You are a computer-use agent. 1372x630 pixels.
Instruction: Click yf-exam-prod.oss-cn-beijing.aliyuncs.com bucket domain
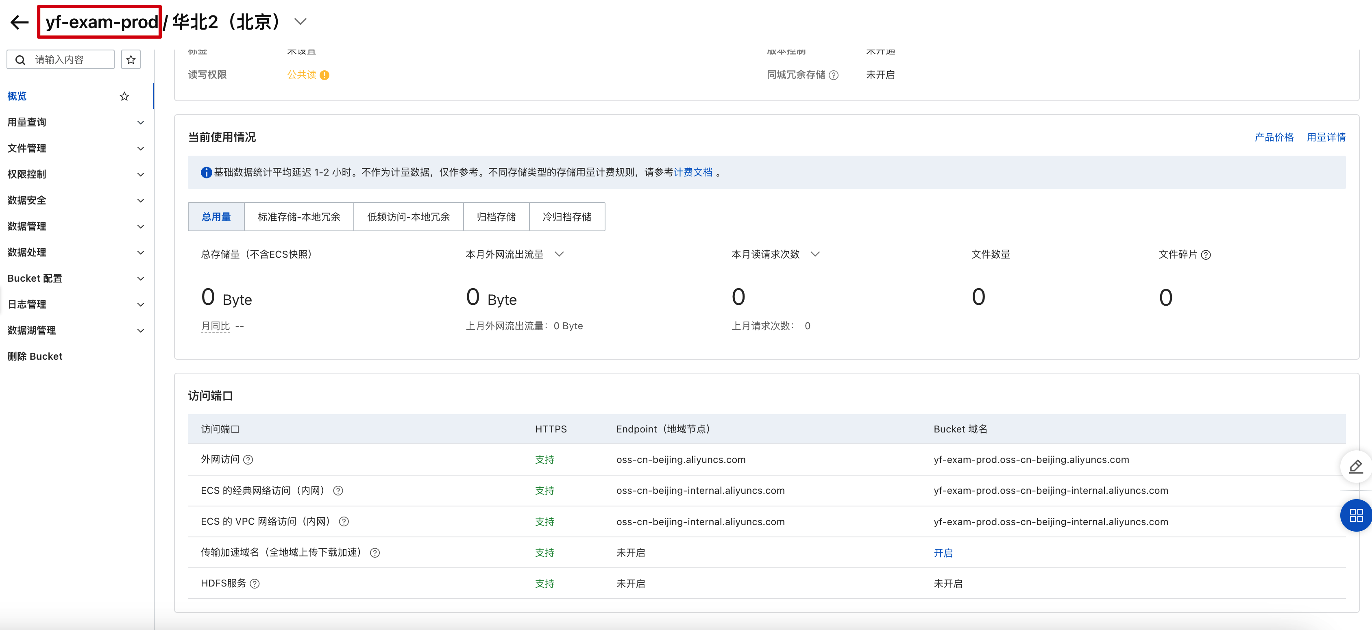pos(1031,460)
